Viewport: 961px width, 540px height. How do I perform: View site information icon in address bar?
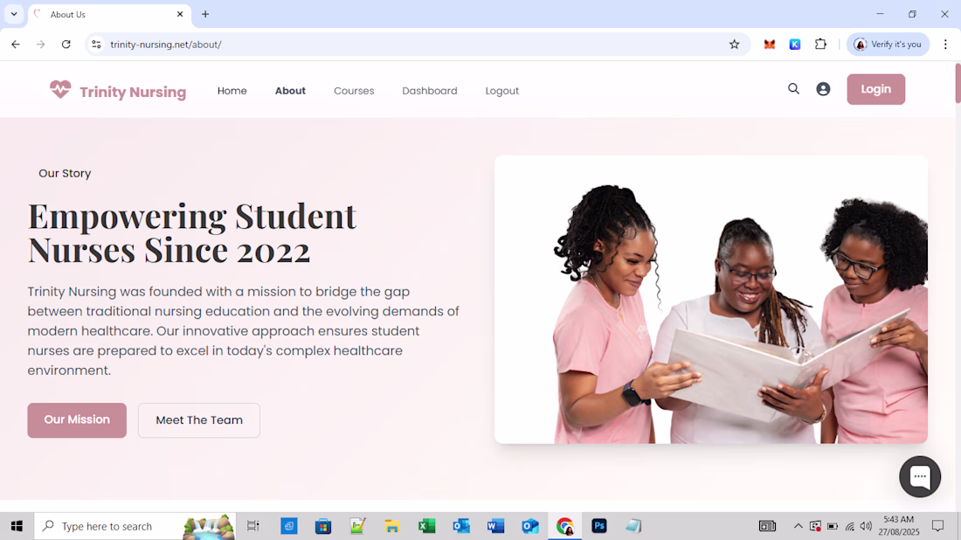pos(96,45)
